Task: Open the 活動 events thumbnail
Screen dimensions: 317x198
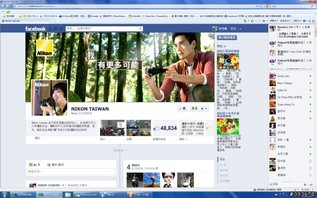Action: click(x=139, y=128)
